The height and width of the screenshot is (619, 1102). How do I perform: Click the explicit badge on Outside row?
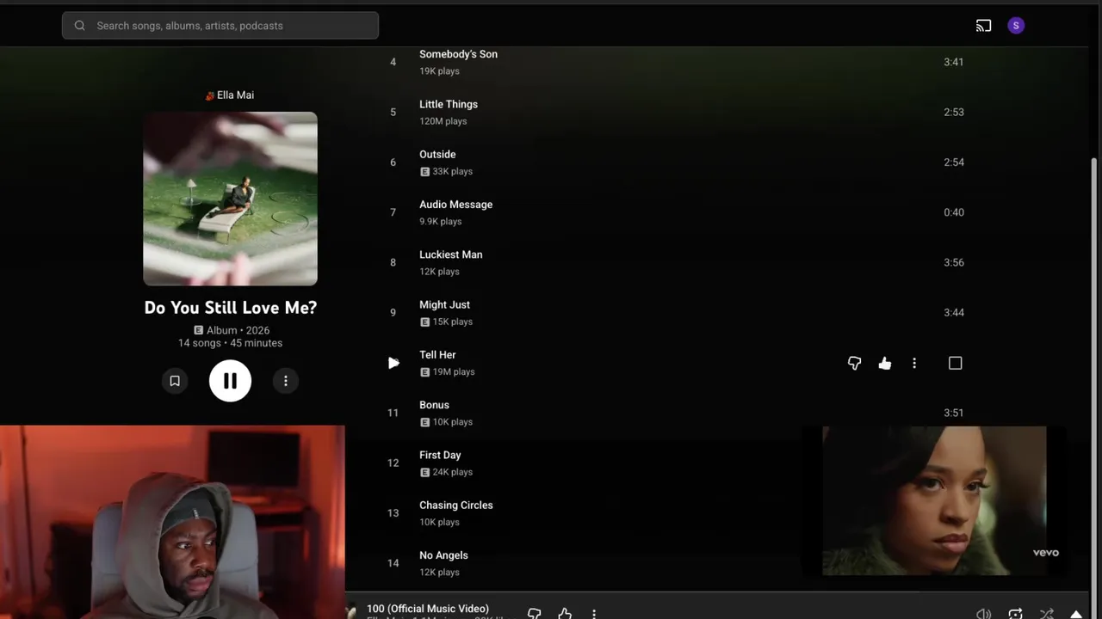[424, 172]
